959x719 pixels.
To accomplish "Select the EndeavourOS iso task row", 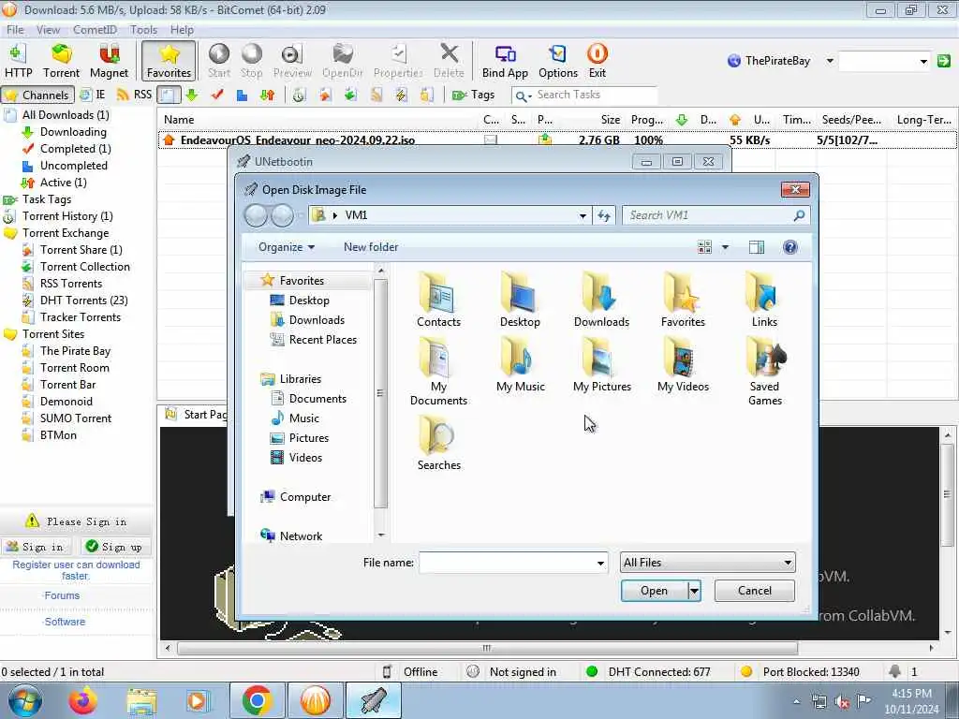I will click(x=556, y=140).
